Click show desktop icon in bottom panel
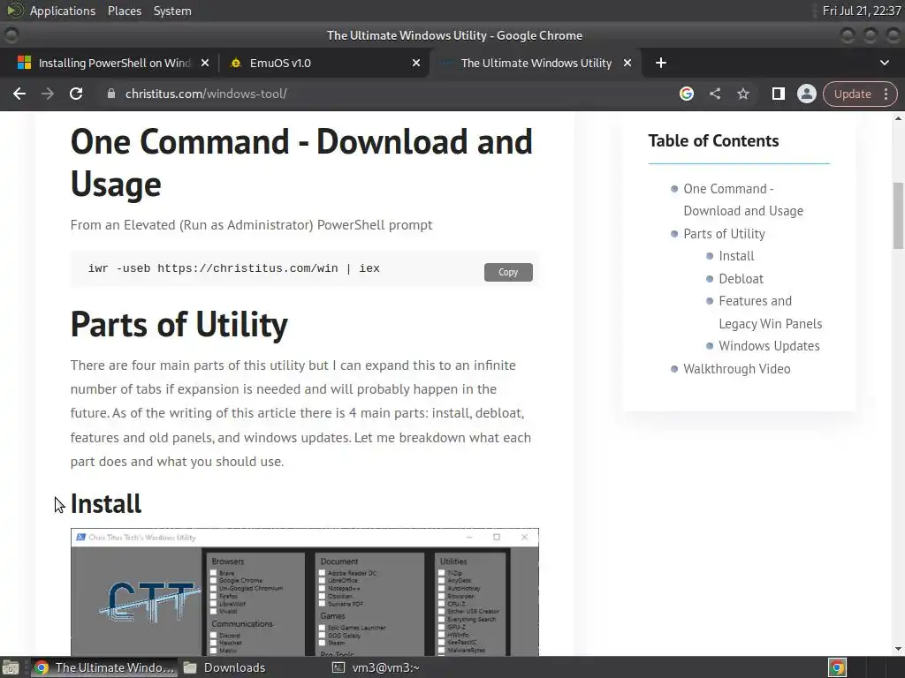This screenshot has height=678, width=905. click(x=11, y=667)
